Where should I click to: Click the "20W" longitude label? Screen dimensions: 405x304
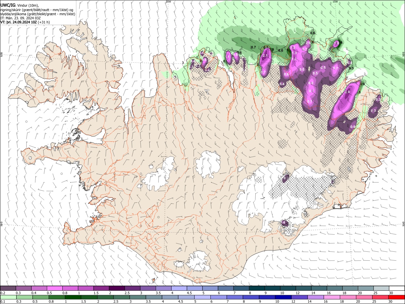168,2
